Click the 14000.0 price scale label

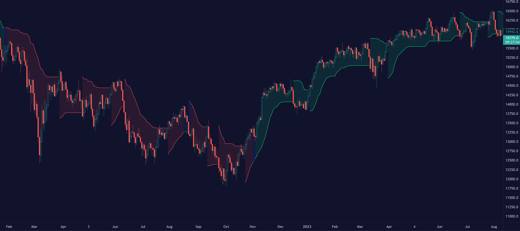[512, 104]
